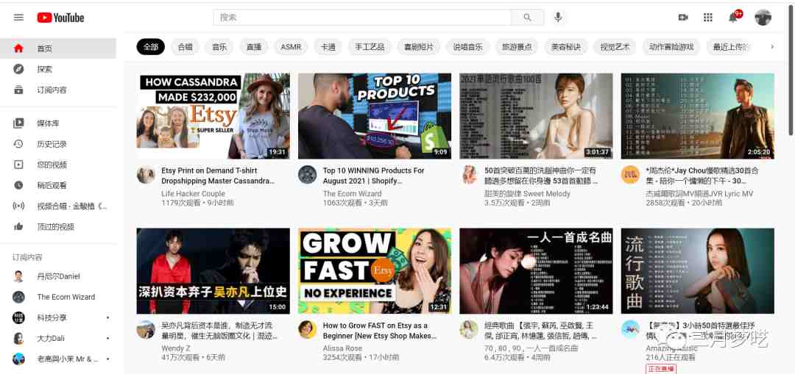Open the notifications bell
The image size is (795, 374).
733,18
